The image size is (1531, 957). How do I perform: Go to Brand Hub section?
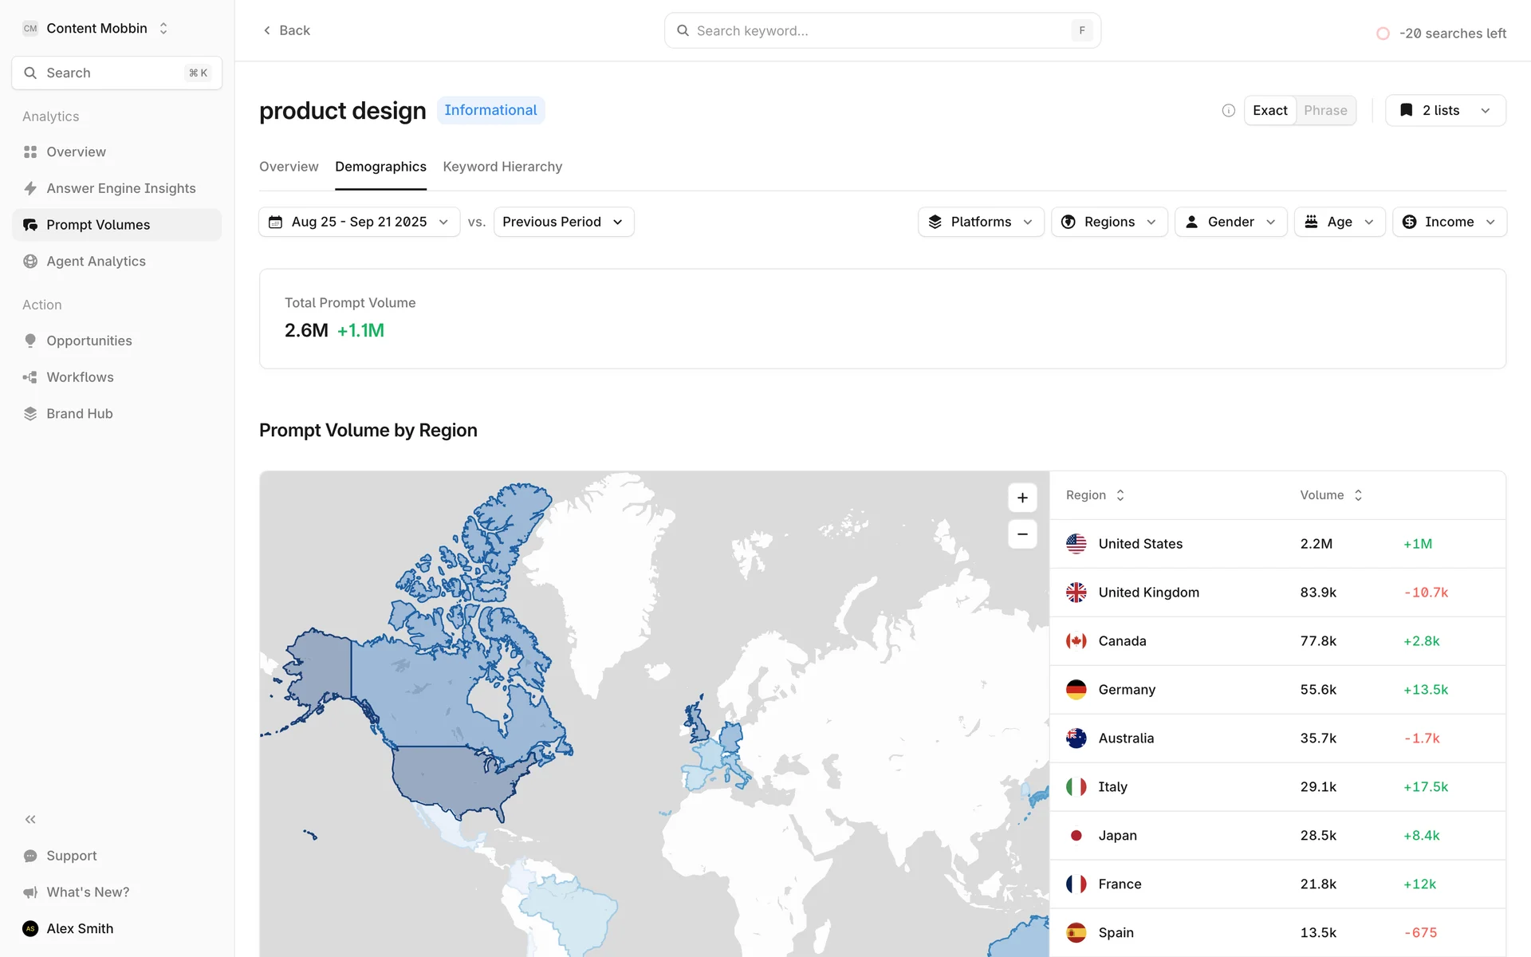pos(79,413)
